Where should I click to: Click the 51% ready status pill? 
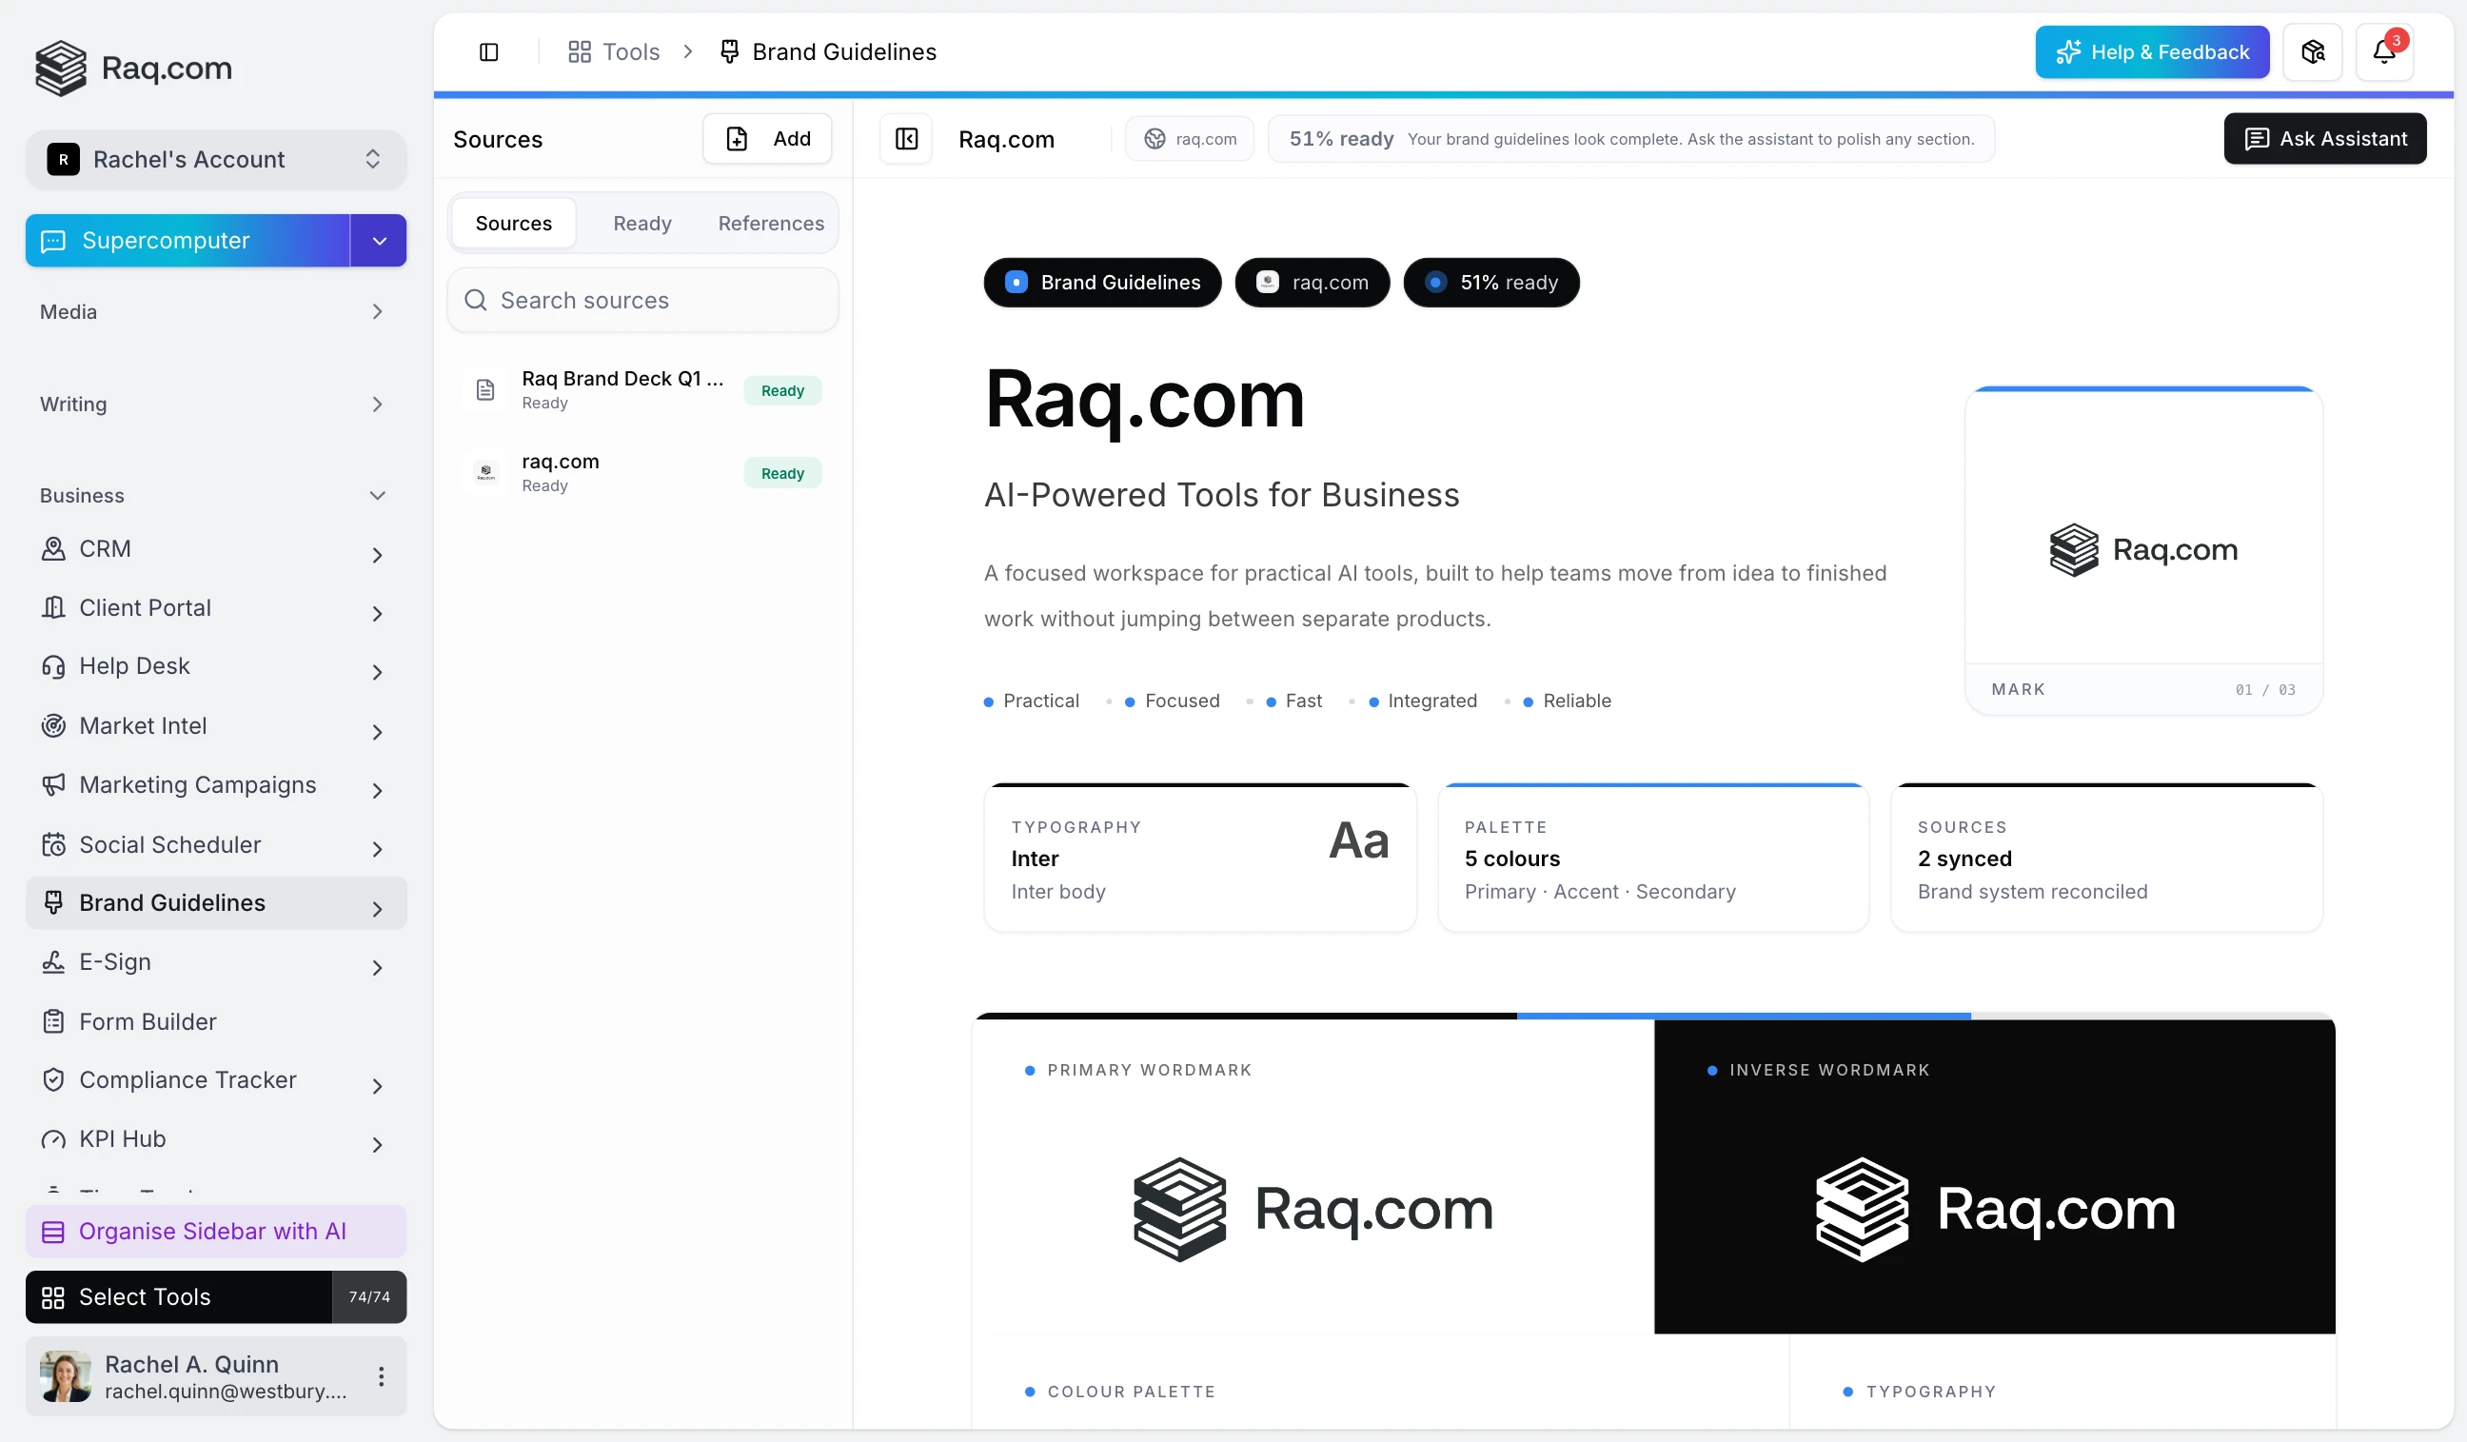click(x=1491, y=283)
